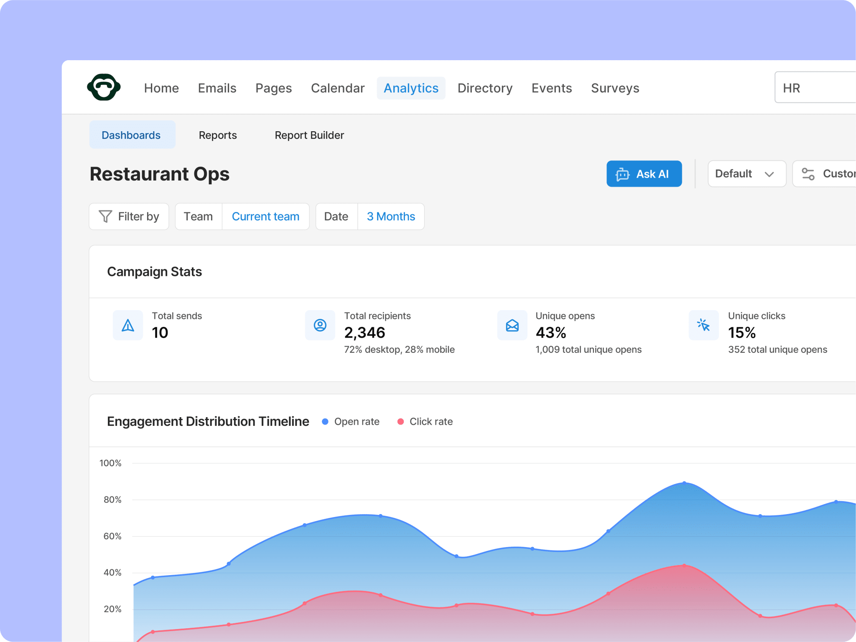The width and height of the screenshot is (856, 642).
Task: Open the Current team filter selector
Action: point(266,217)
